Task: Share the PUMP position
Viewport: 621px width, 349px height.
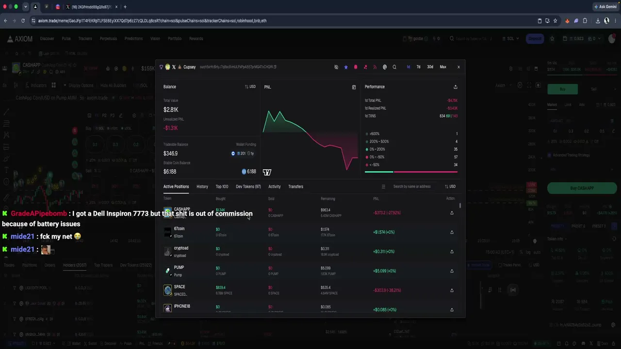Action: click(452, 271)
